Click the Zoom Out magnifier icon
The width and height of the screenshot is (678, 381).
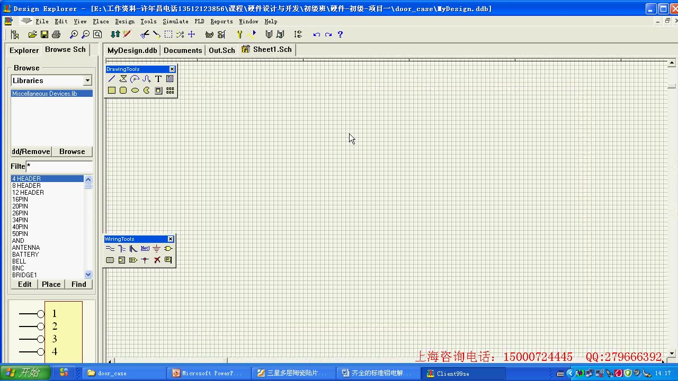tap(85, 34)
